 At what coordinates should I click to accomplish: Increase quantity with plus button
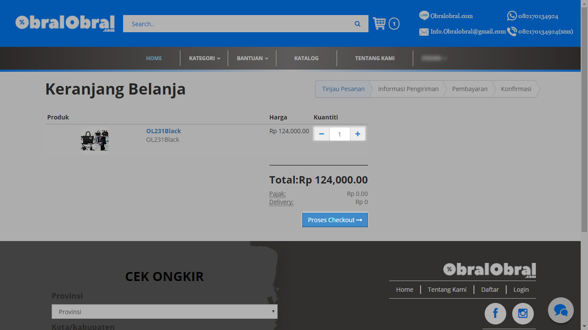[x=358, y=134]
